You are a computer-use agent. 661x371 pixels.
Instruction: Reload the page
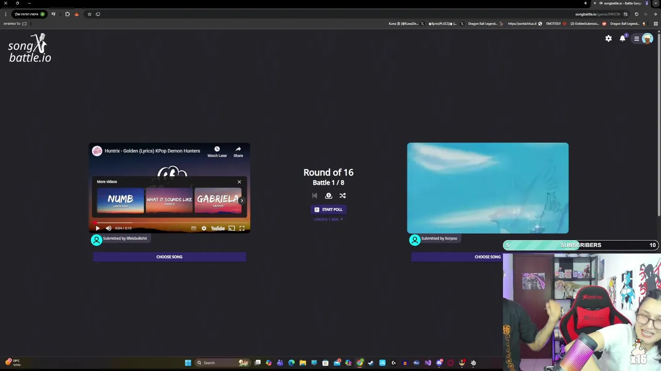[636, 14]
